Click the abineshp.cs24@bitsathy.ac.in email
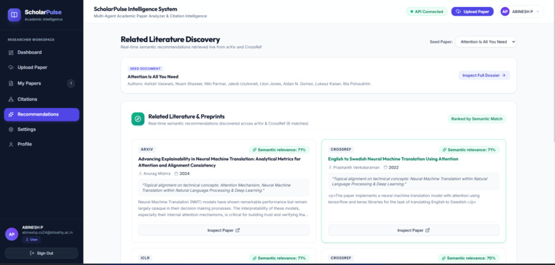The width and height of the screenshot is (555, 265). pyautogui.click(x=48, y=233)
